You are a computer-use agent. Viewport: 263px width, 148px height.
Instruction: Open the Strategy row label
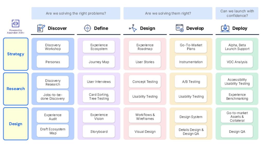pos(16,54)
